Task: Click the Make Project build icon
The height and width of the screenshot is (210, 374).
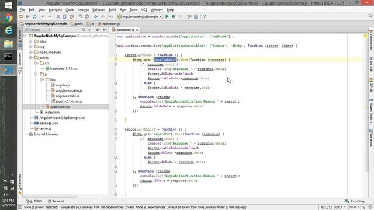Action: click(x=111, y=17)
